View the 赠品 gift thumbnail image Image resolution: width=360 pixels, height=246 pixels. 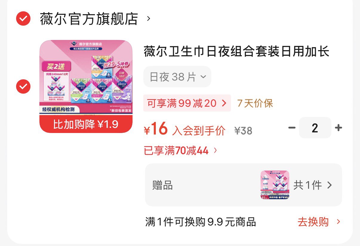tap(275, 185)
